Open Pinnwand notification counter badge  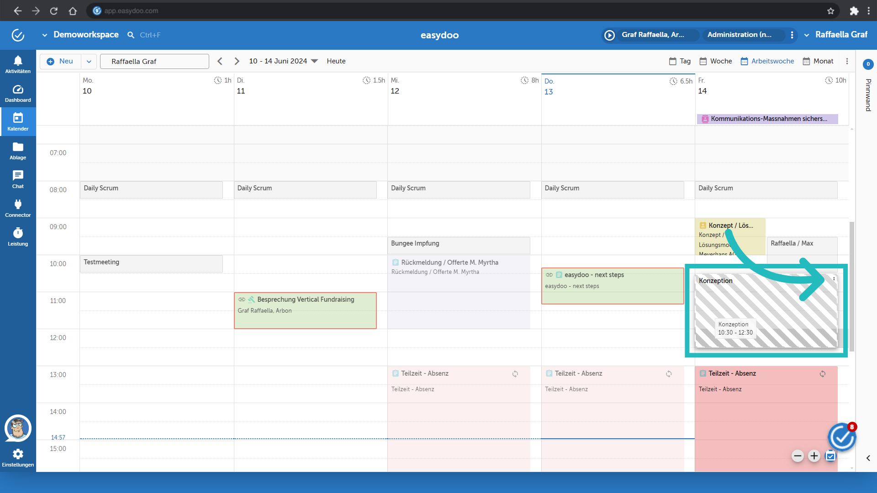click(x=868, y=64)
